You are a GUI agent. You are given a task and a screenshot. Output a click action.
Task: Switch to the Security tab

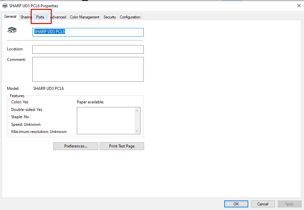pyautogui.click(x=109, y=17)
